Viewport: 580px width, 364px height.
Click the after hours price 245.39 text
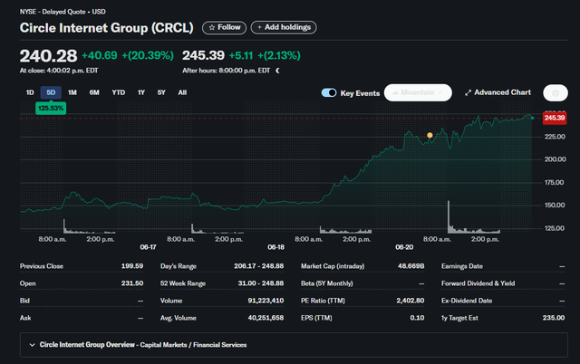pyautogui.click(x=203, y=55)
